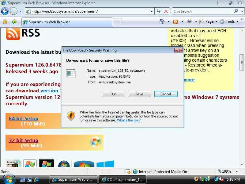
Task: Click the 100% zoom level button
Action: (224, 171)
